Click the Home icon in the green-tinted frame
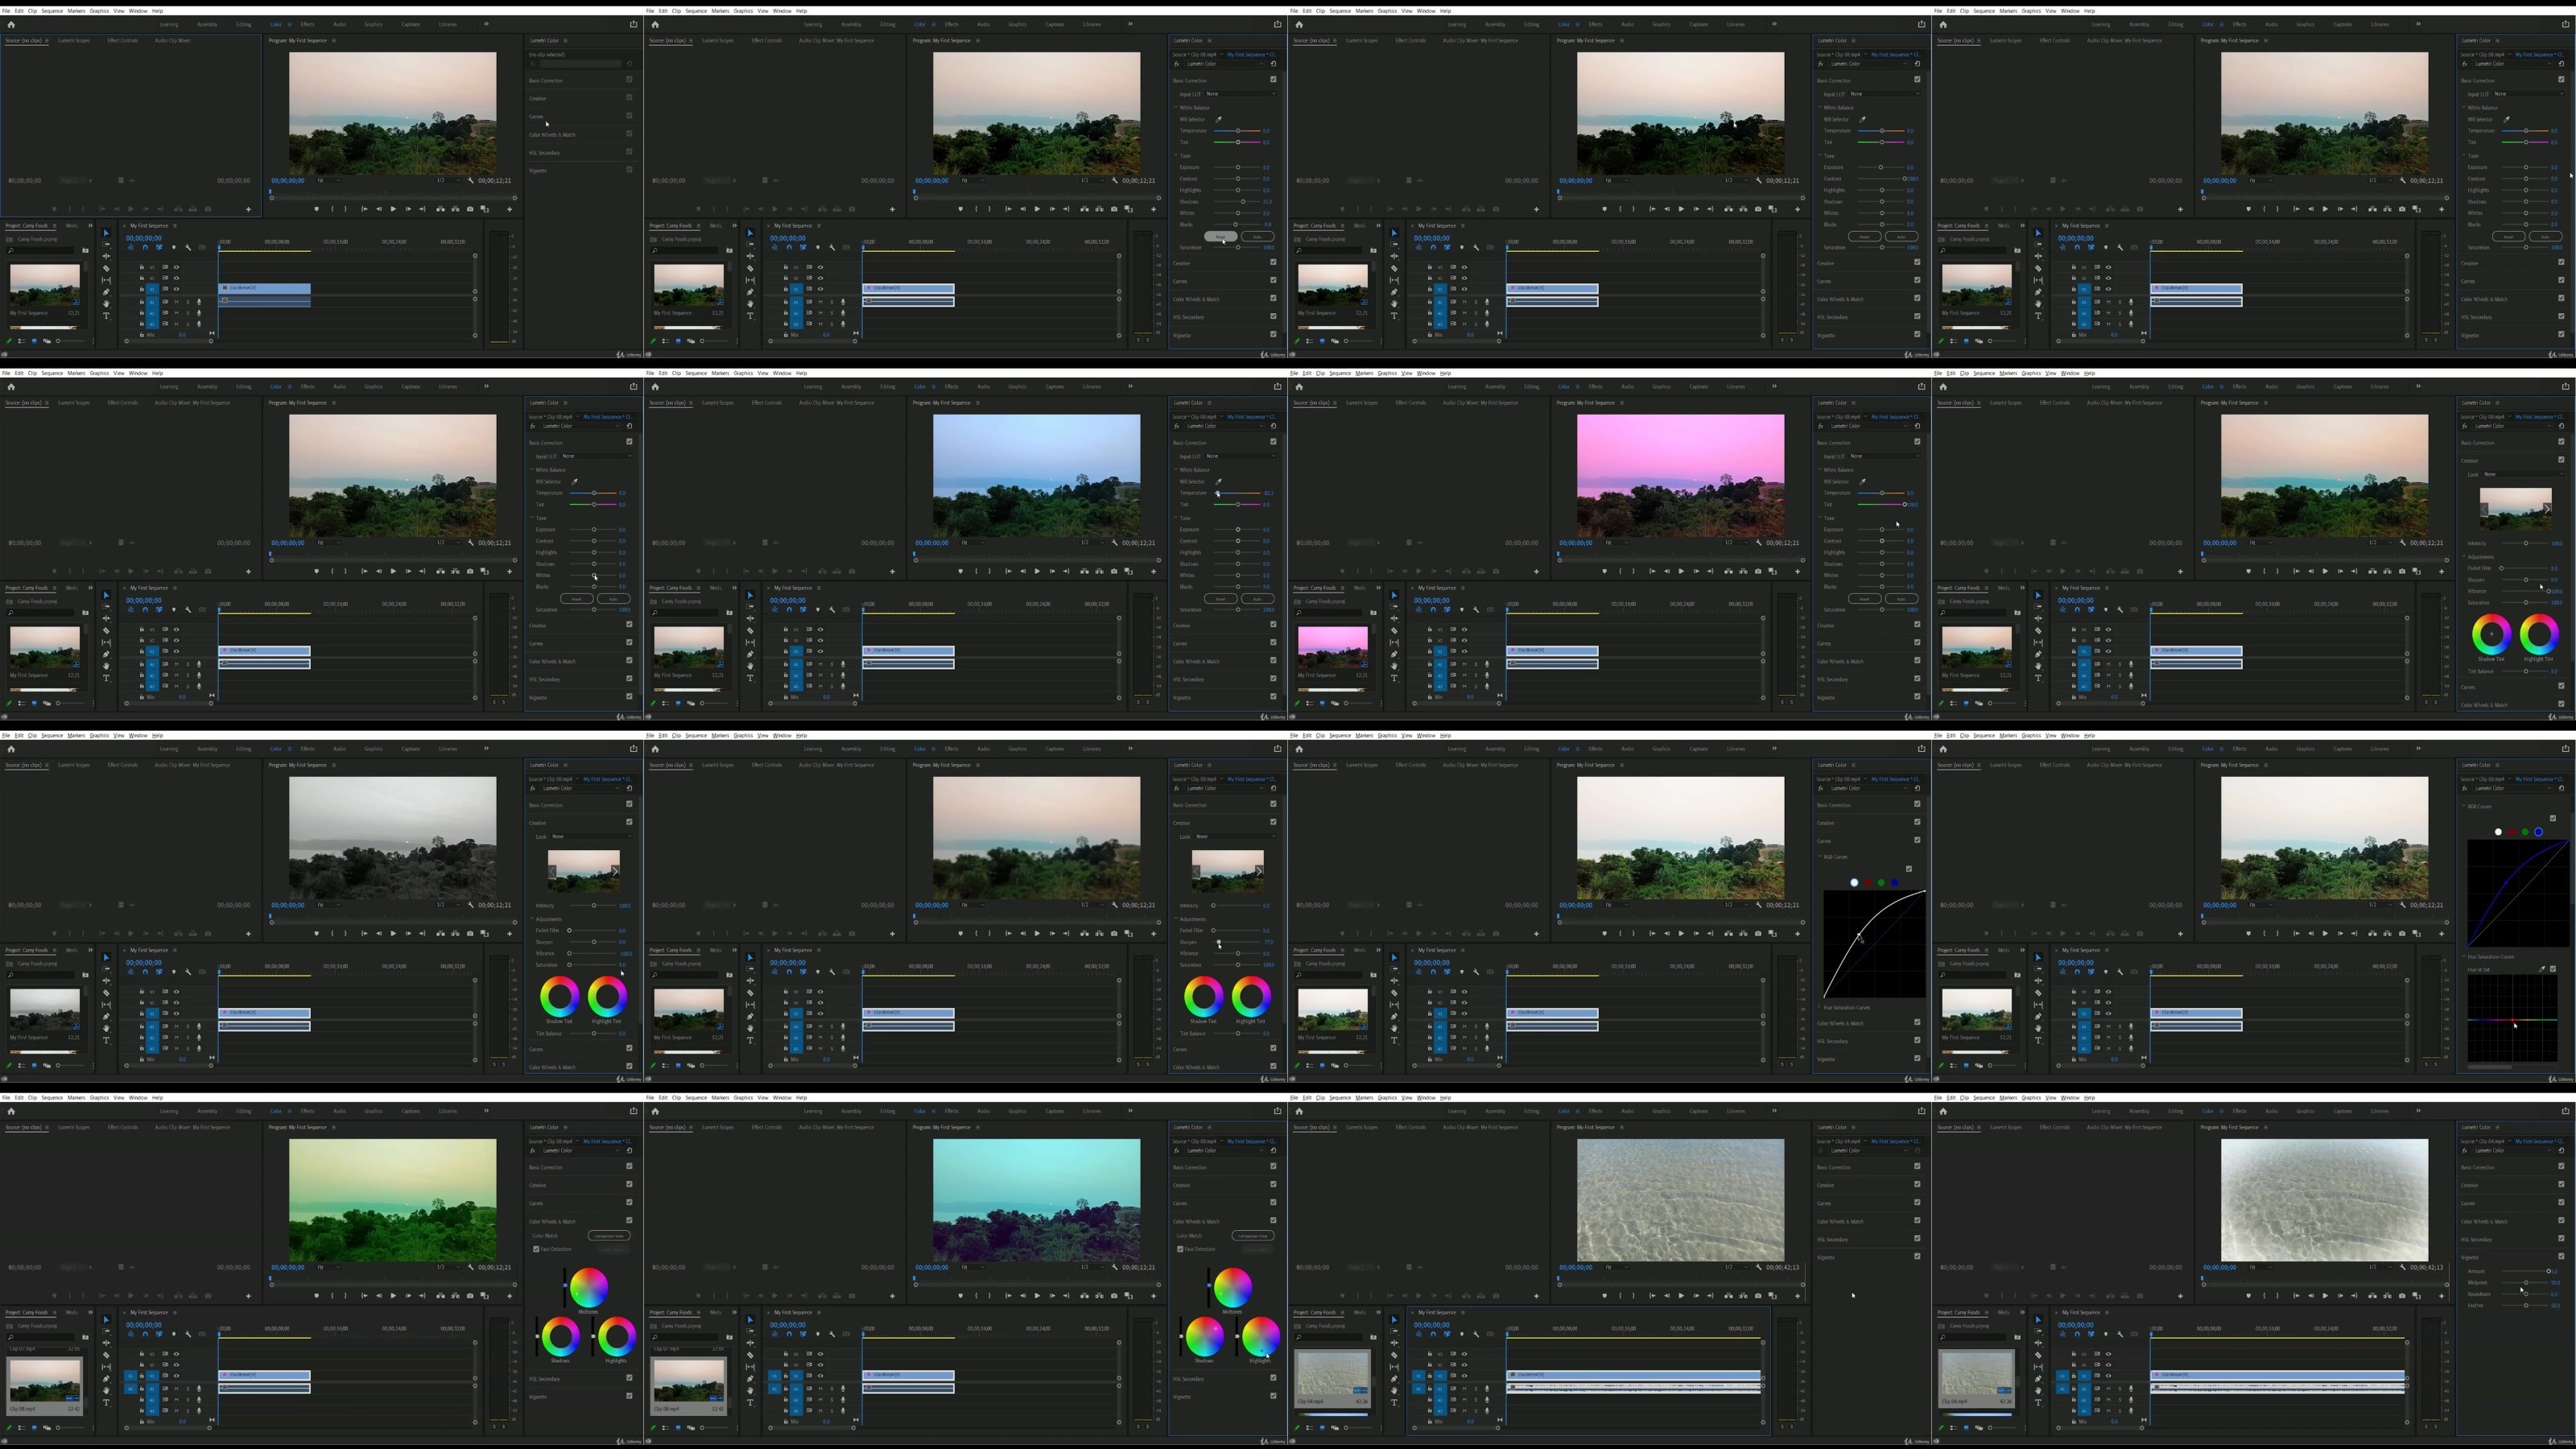2576x1449 pixels. [11, 1111]
